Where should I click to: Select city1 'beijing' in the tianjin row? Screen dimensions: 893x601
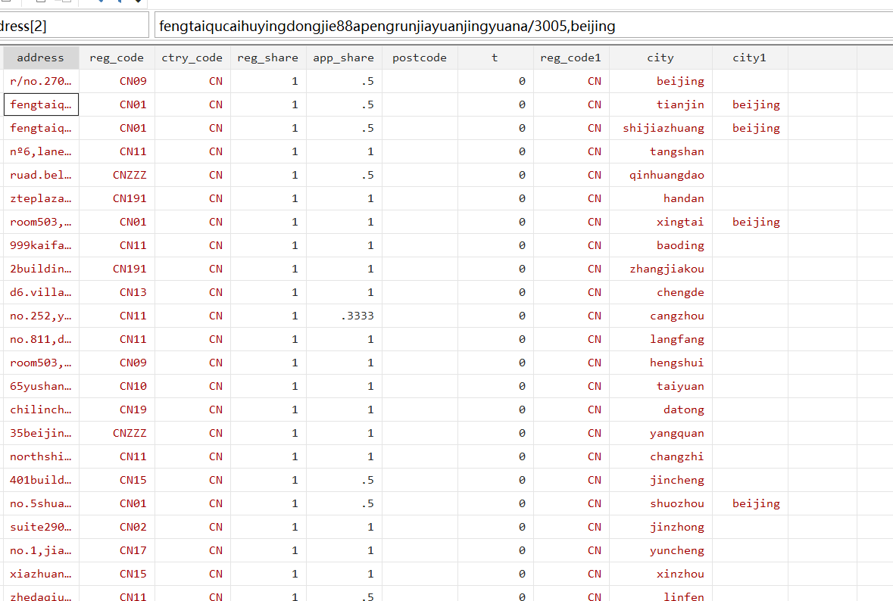click(x=750, y=104)
